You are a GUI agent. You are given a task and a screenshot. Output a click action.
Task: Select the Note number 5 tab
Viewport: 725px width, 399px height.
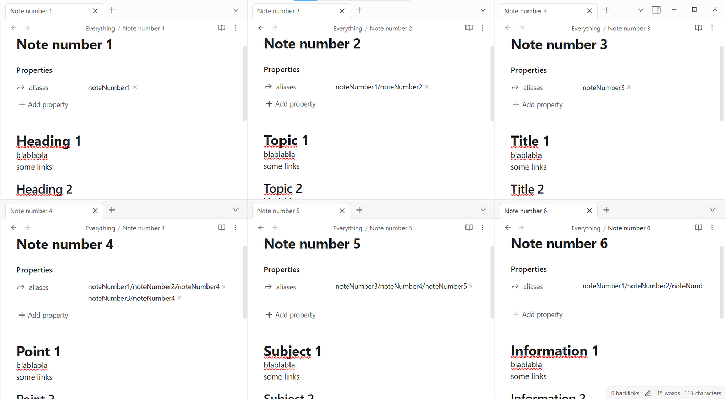[278, 210]
